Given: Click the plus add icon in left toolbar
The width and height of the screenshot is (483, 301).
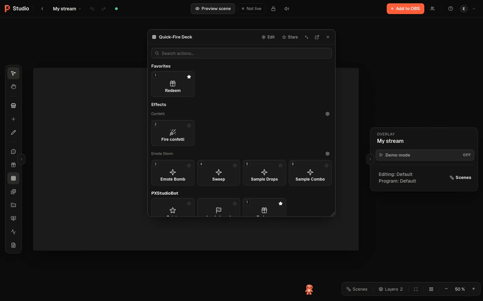Looking at the screenshot, I should click(x=13, y=119).
